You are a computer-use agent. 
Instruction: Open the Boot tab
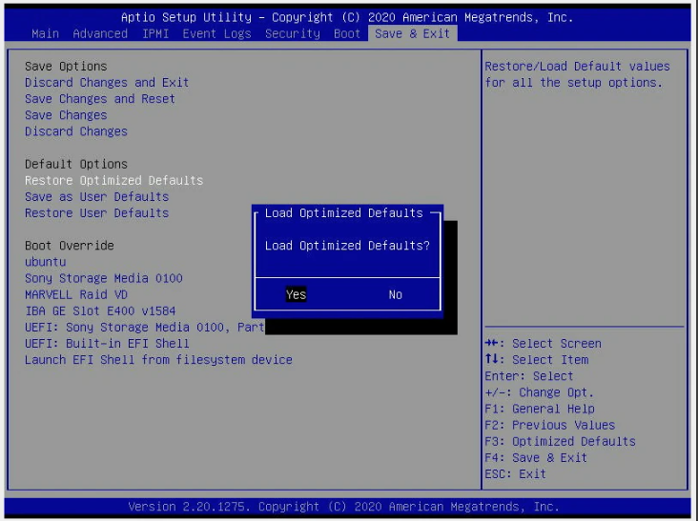pyautogui.click(x=347, y=33)
